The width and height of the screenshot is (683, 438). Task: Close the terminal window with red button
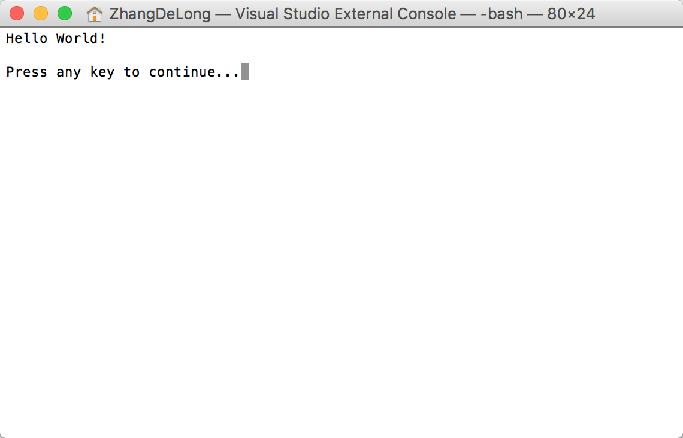click(17, 14)
